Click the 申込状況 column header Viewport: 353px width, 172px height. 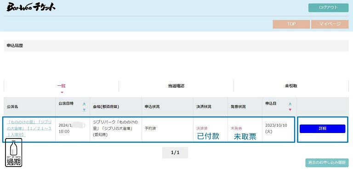click(167, 107)
